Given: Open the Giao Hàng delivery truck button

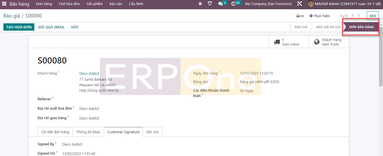Looking at the screenshot, I should [287, 42].
